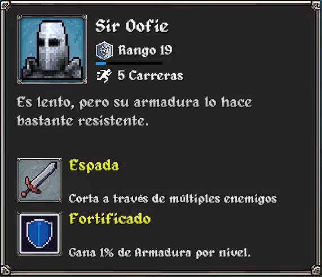Viewport: 322px width, 277px height.
Task: Select the Espada sword icon
Action: click(x=39, y=180)
